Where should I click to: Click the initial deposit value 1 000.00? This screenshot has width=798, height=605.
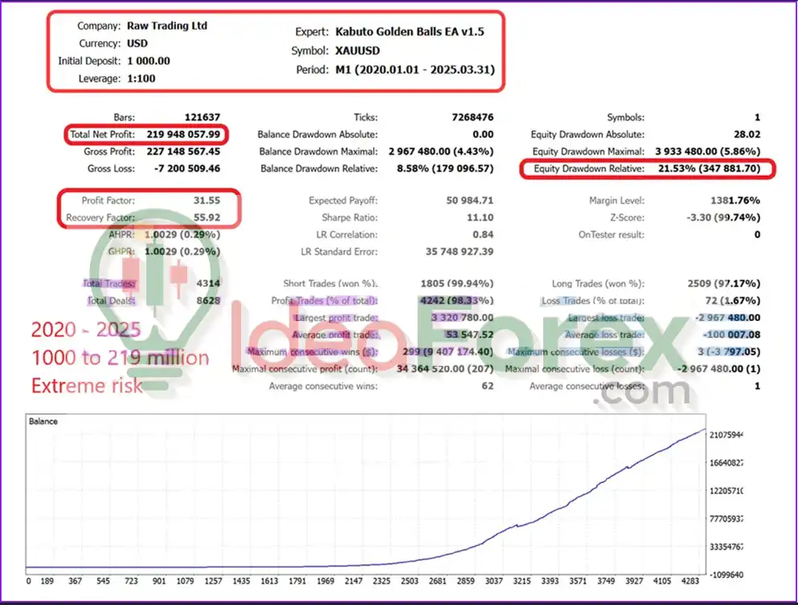[148, 61]
